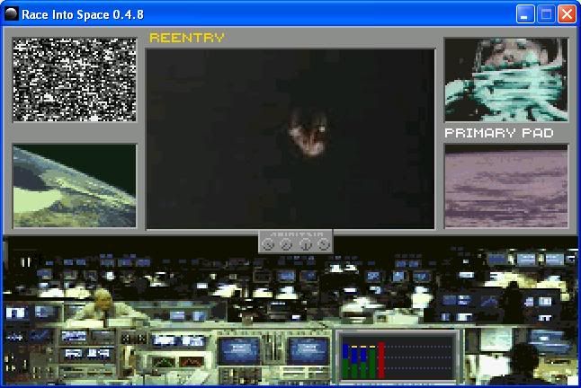Minimize the Race Into Space window
Screen dimensions: 581x388
coord(525,14)
